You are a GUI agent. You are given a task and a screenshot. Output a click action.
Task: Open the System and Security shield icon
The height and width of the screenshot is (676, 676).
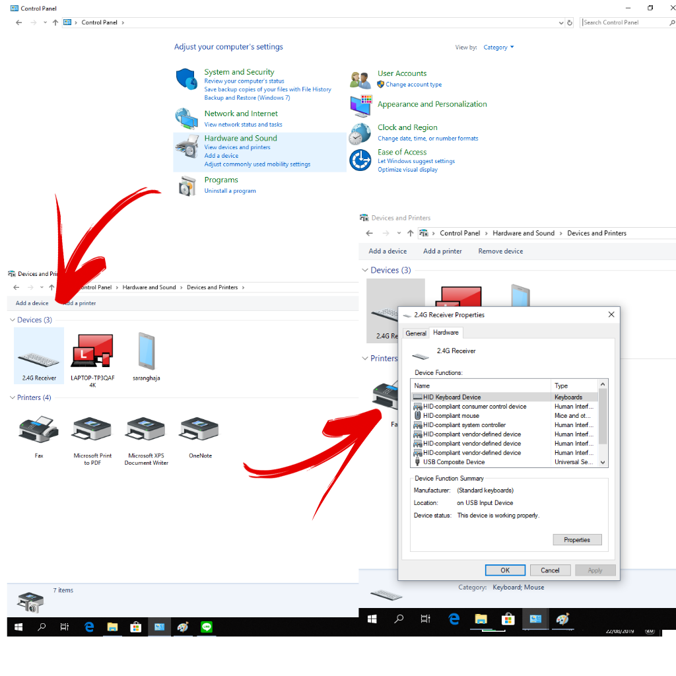pos(187,79)
